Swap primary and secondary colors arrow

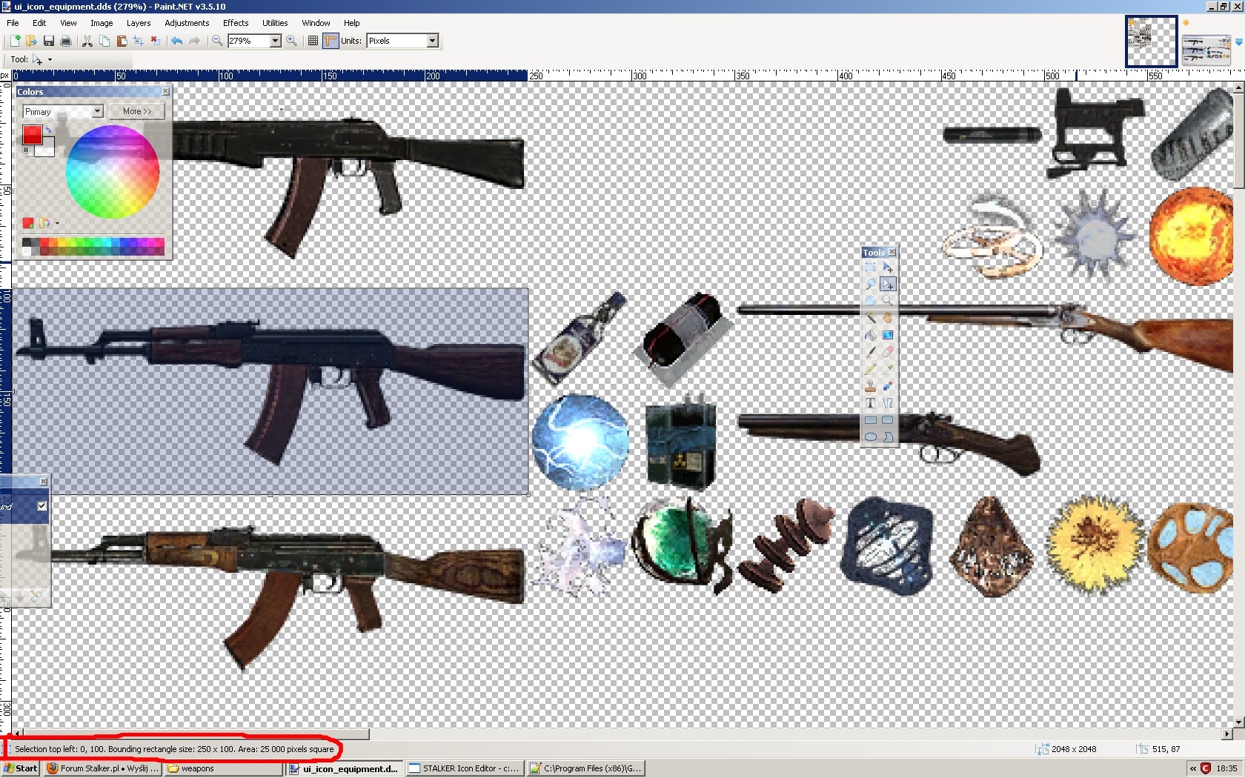tap(48, 130)
